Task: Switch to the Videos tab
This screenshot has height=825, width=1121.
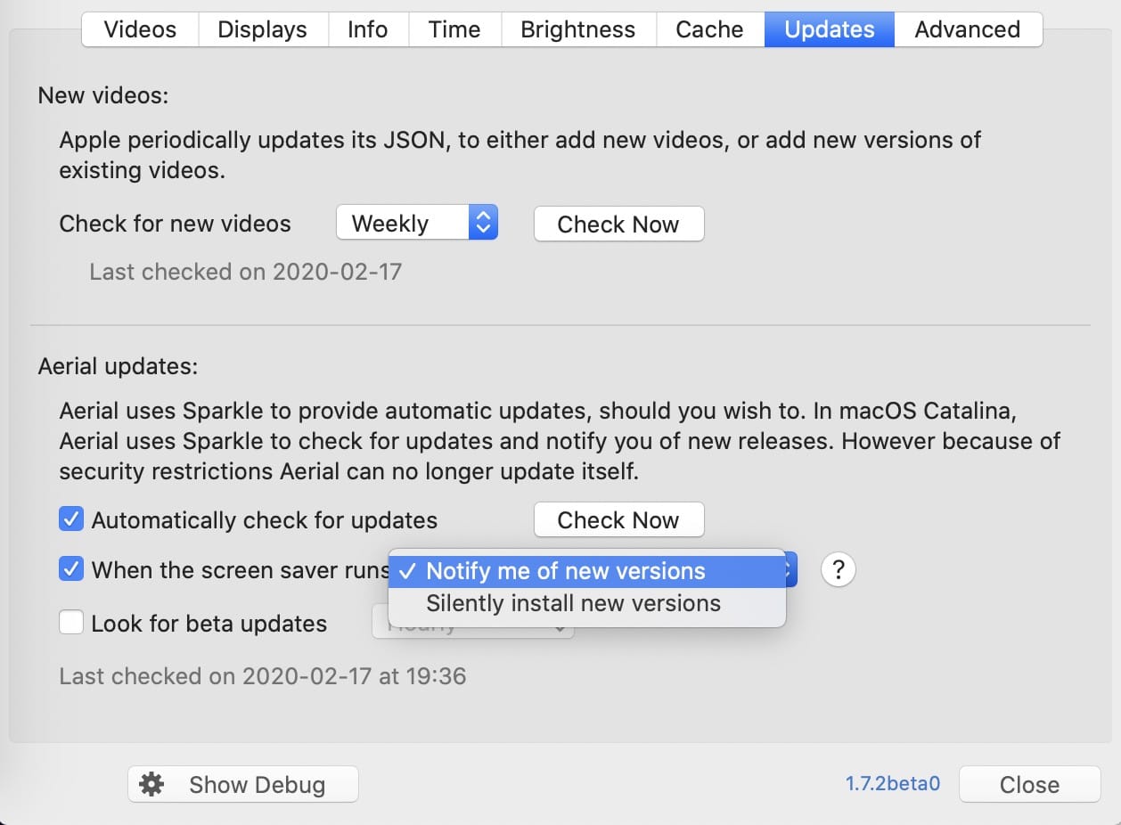Action: 140,29
